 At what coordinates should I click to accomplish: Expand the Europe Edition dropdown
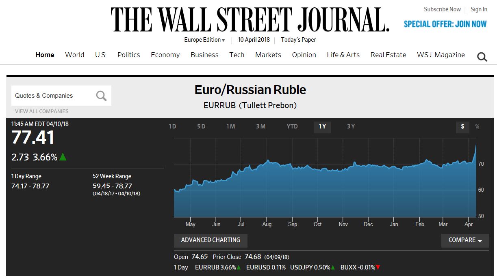point(204,40)
